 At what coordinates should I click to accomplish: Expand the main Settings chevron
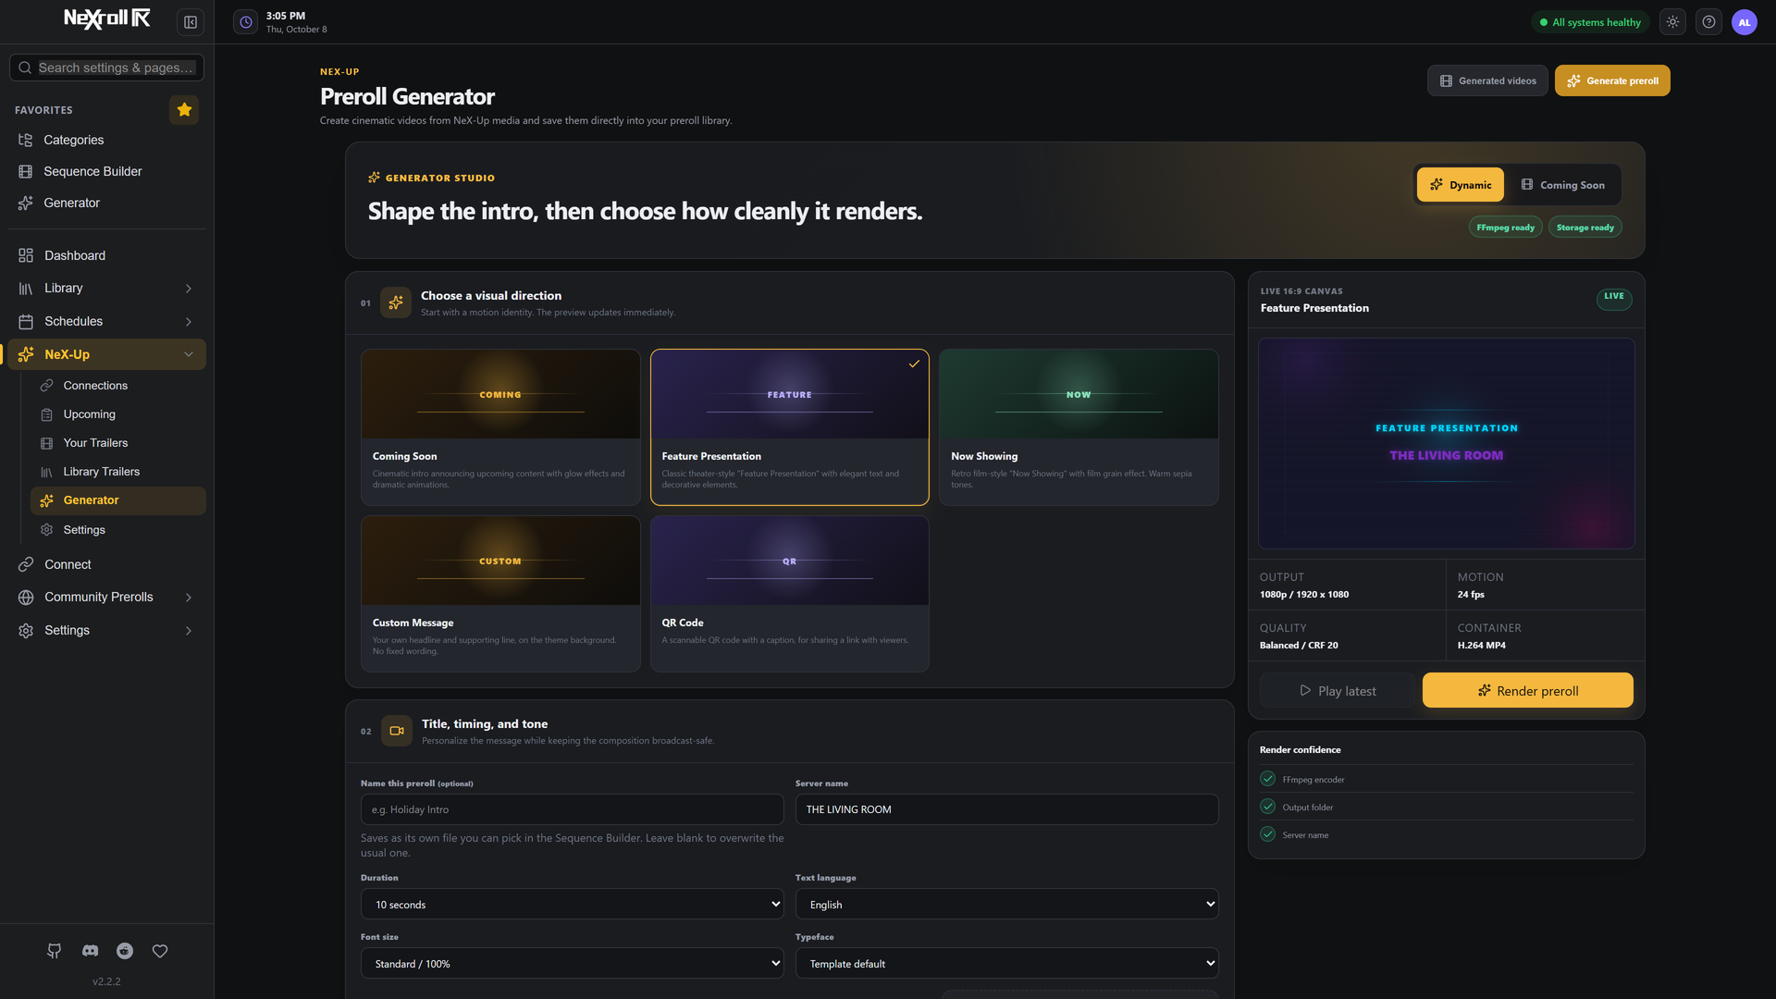189,631
